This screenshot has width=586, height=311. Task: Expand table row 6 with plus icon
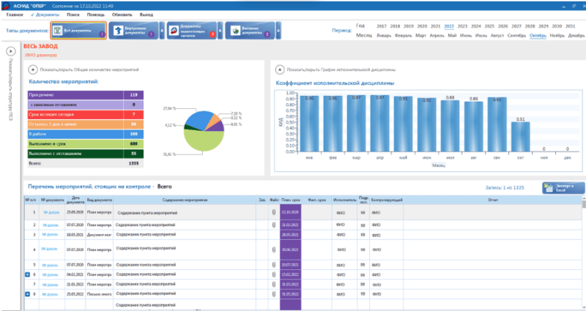[x=28, y=274]
